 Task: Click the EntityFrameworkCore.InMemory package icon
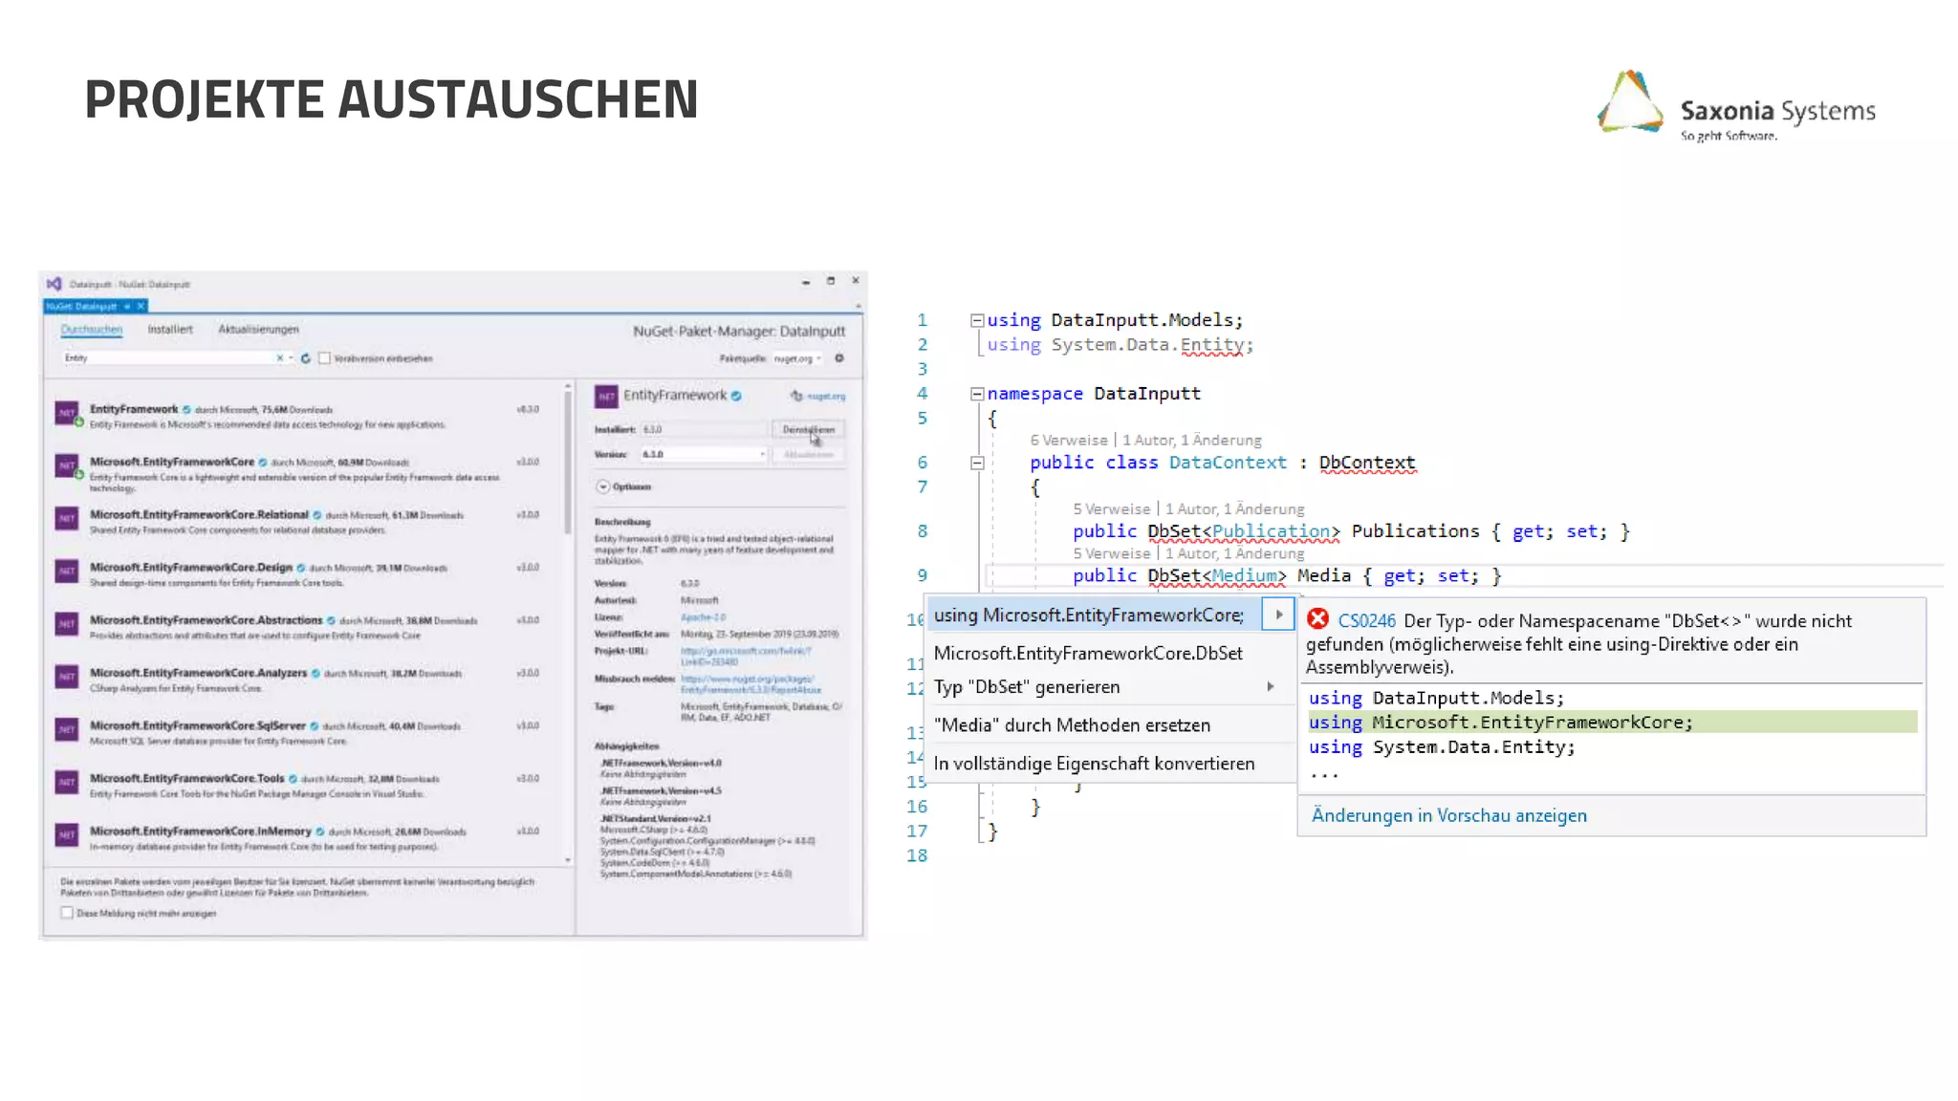click(x=66, y=834)
